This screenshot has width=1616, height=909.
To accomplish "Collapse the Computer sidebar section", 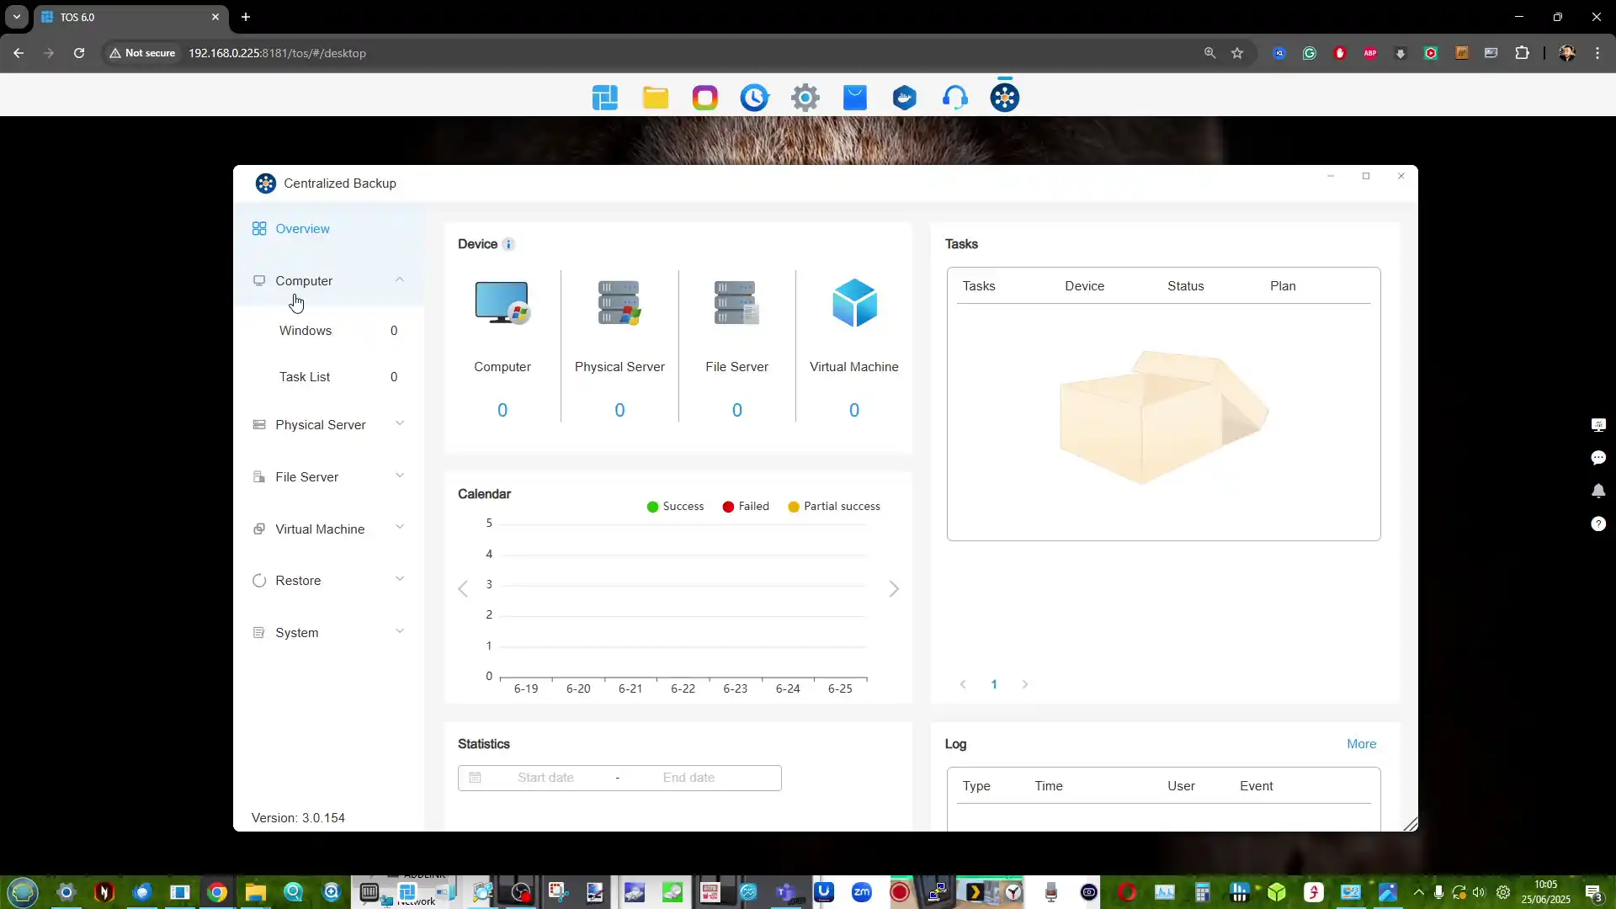I will (x=400, y=280).
